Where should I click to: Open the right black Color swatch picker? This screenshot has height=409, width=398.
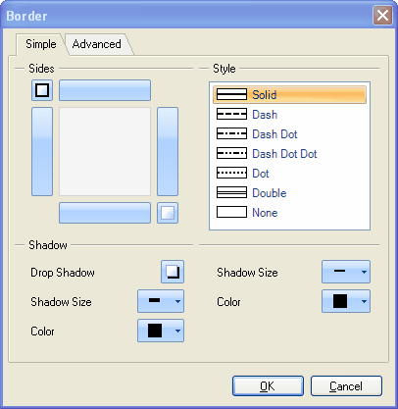(x=346, y=301)
